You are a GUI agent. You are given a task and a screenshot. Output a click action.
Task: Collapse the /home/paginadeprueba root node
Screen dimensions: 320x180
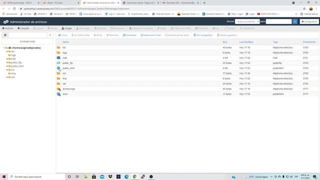[x=4, y=48]
